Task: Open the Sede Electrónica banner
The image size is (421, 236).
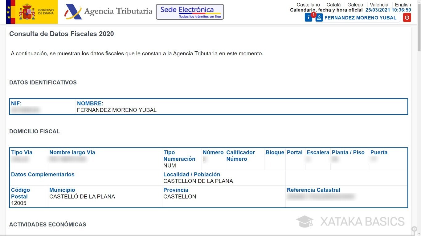Action: (190, 12)
